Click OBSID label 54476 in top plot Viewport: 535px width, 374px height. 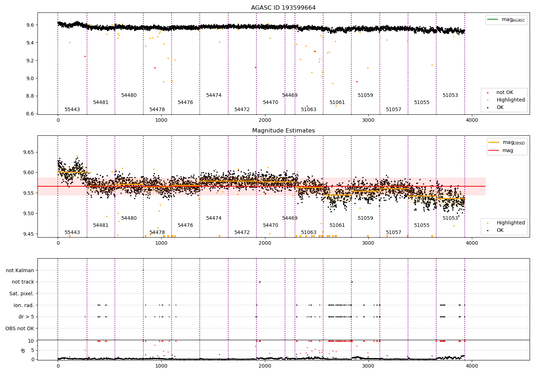(185, 103)
